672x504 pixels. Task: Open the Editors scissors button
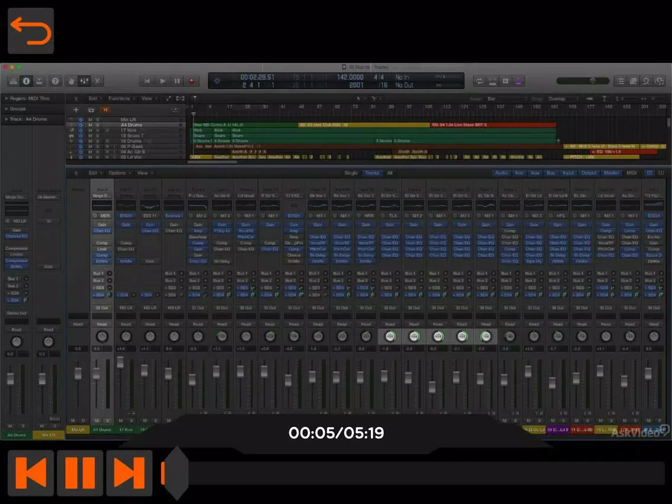[97, 81]
